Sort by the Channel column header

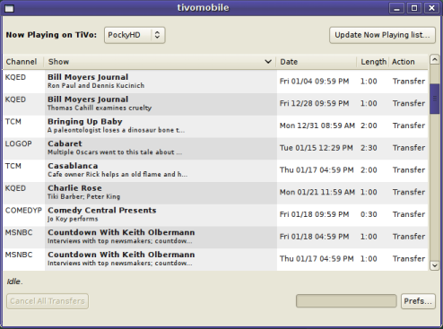23,62
